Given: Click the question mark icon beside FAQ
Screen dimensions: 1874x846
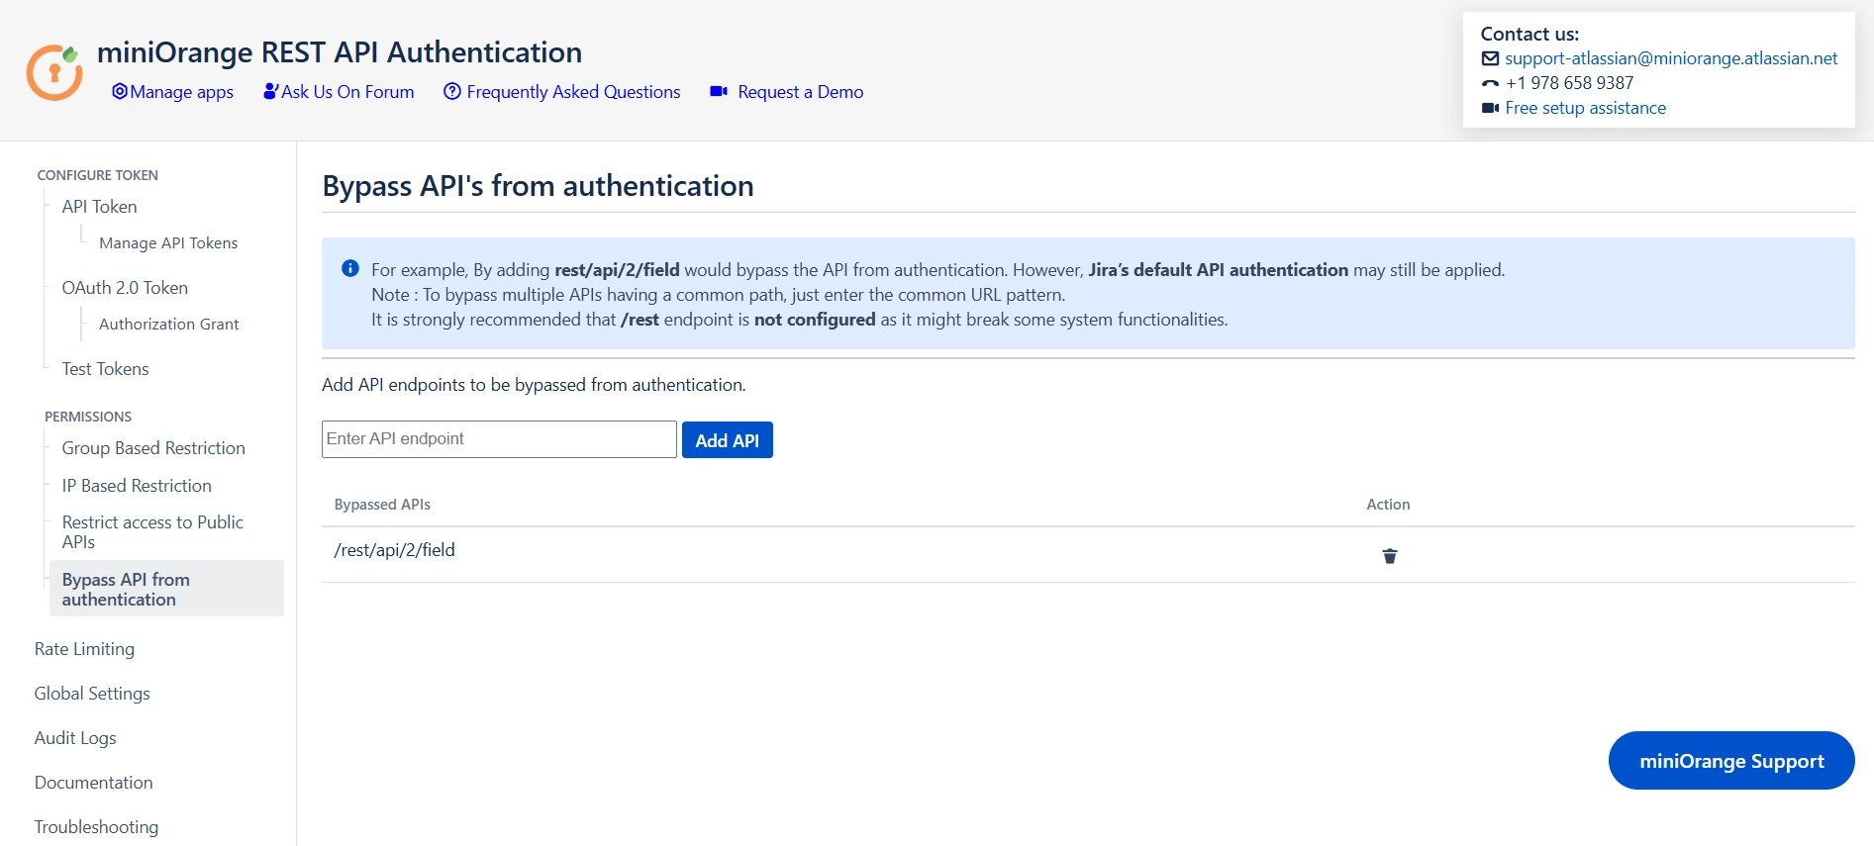Looking at the screenshot, I should point(452,91).
